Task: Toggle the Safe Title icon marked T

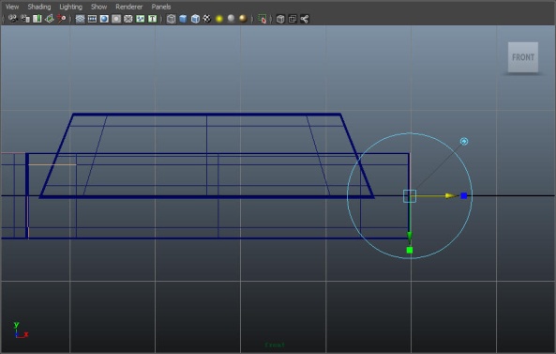Action: [153, 19]
